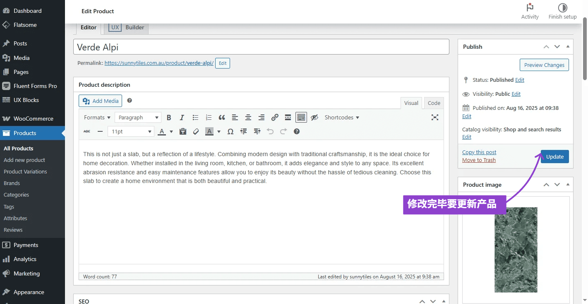The width and height of the screenshot is (588, 304).
Task: Insert Read More tag icon
Action: tap(288, 118)
